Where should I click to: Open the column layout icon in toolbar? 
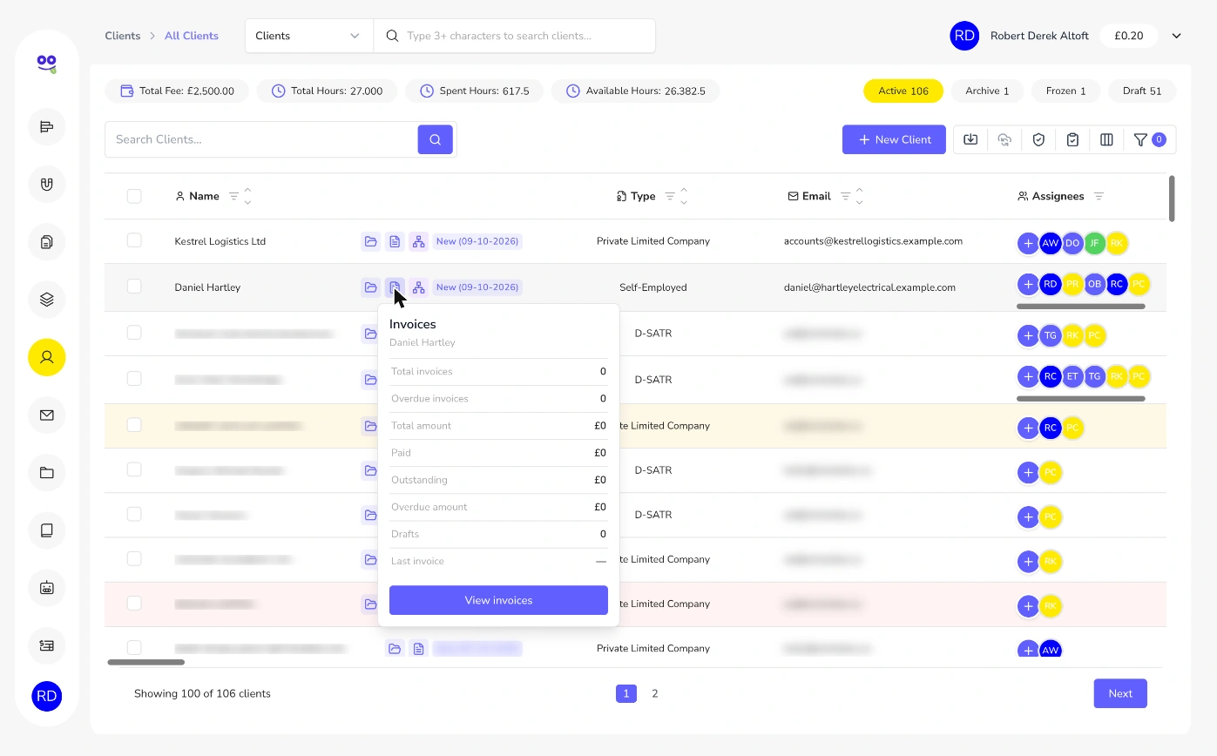click(1106, 139)
